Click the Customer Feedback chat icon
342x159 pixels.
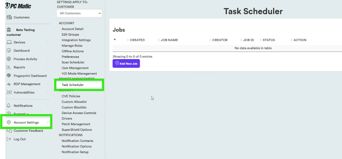[9, 131]
